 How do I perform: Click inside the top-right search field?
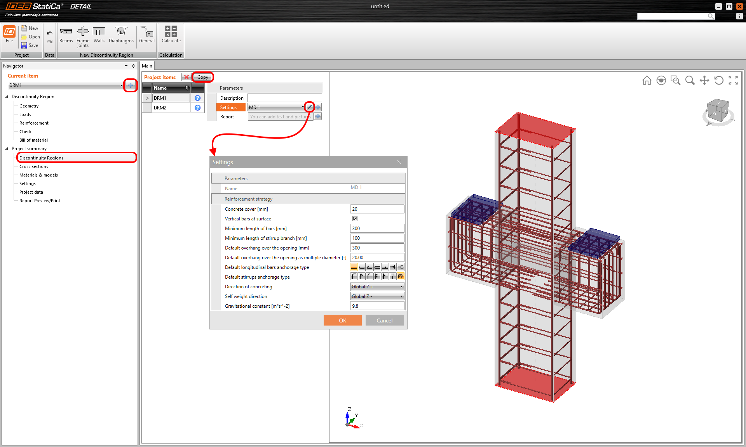[672, 16]
